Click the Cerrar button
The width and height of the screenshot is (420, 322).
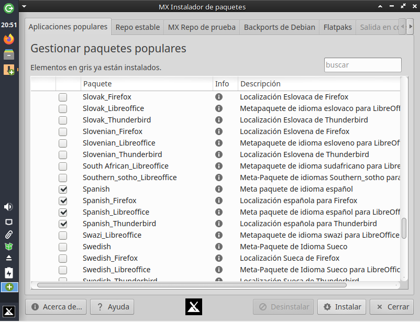click(x=392, y=307)
